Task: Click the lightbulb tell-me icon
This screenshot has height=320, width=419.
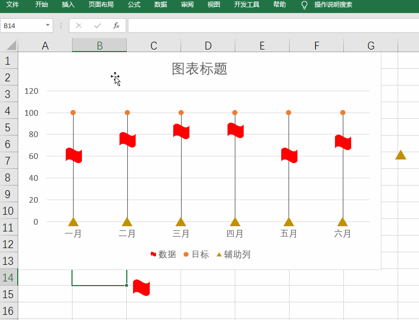Action: (304, 5)
